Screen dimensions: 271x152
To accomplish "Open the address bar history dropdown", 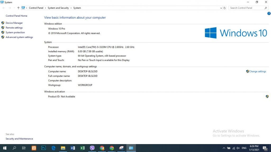I will click(221, 8).
